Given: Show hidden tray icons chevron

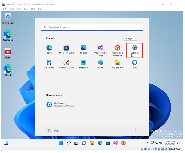Looking at the screenshot, I should coord(147,143).
